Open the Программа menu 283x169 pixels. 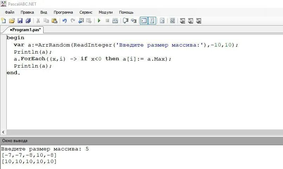tap(63, 12)
